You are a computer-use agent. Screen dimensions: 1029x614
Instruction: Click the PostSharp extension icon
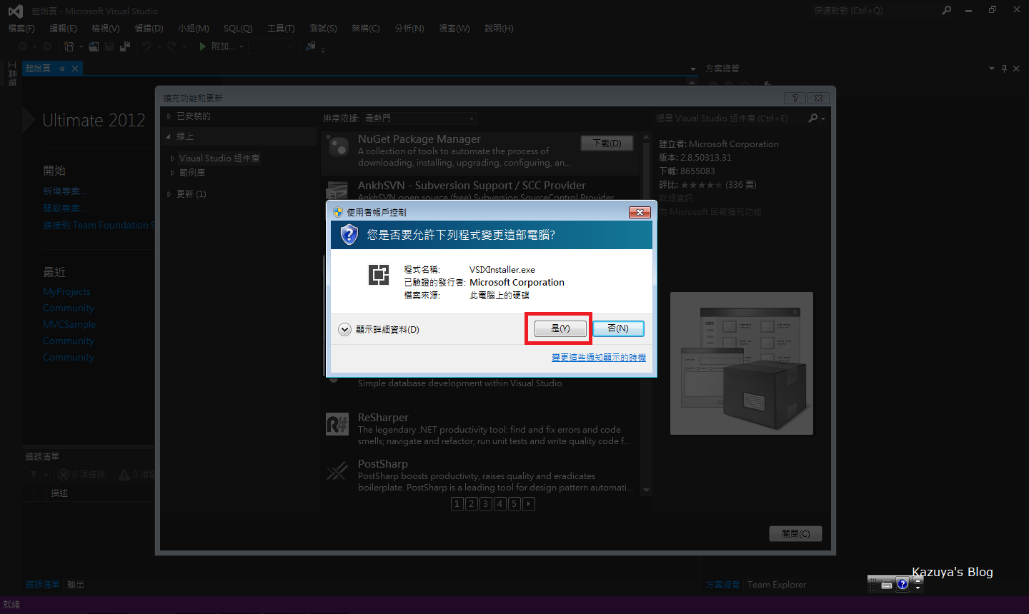click(337, 471)
